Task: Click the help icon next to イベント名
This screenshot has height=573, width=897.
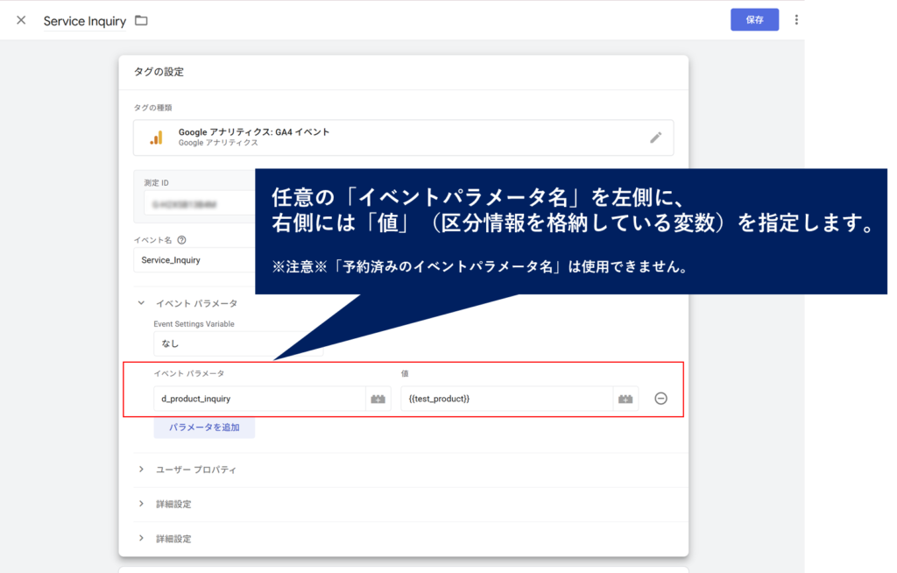Action: [x=181, y=239]
